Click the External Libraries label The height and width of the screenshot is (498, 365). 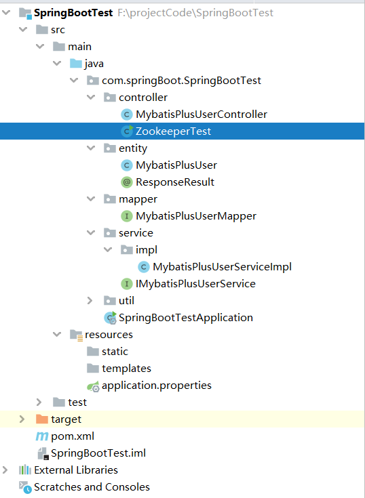pos(76,470)
